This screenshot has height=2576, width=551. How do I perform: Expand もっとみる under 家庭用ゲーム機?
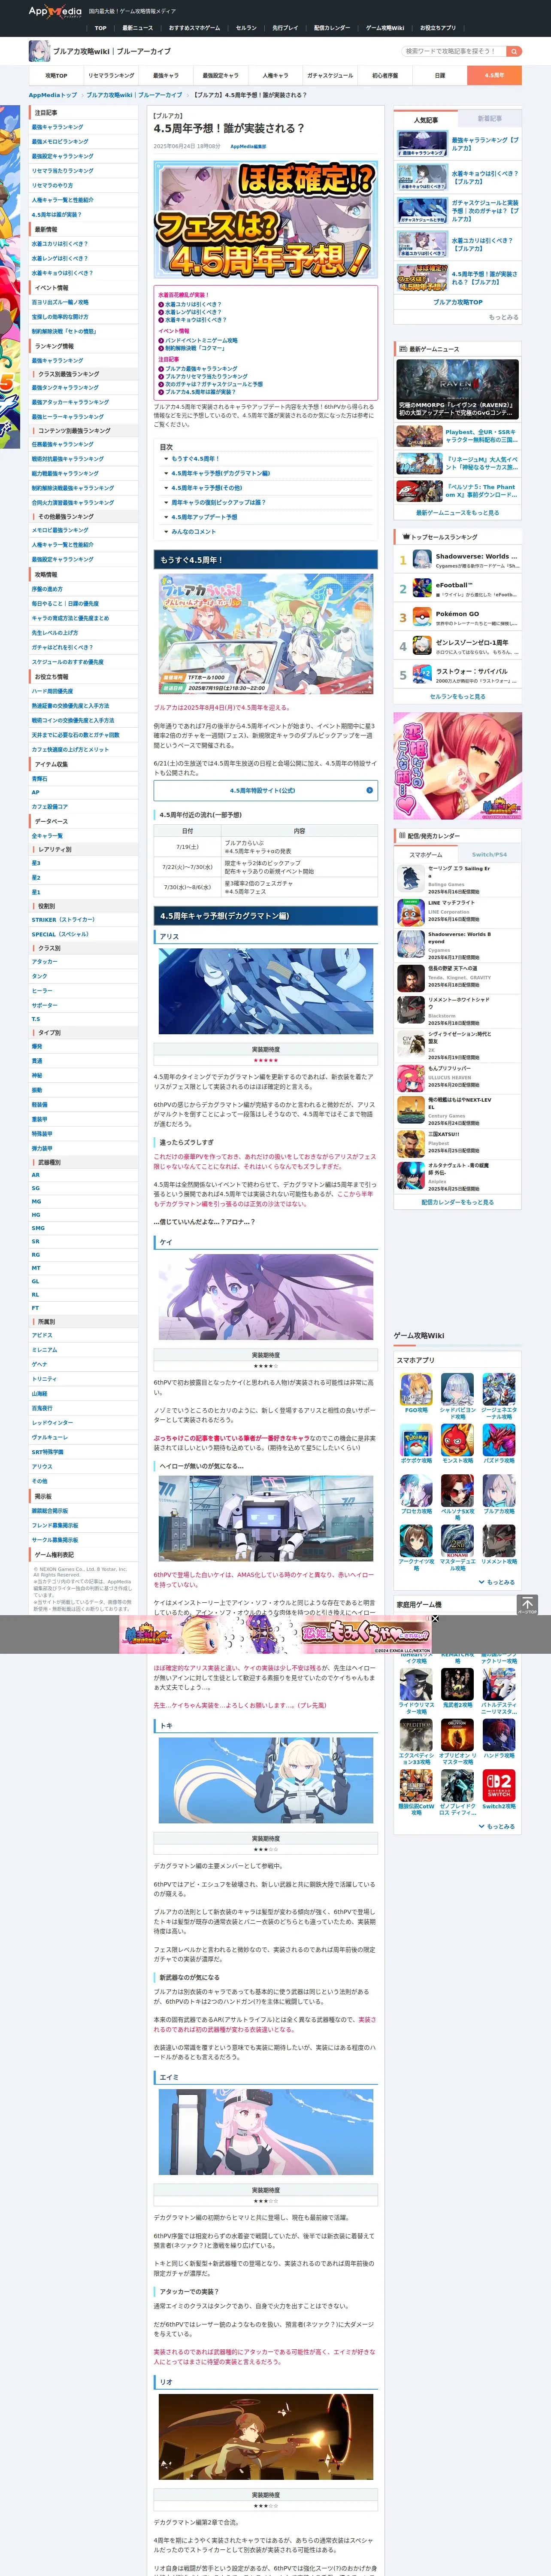[497, 1827]
